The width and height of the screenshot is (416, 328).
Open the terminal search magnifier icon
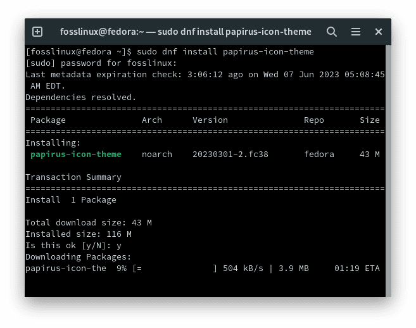332,32
